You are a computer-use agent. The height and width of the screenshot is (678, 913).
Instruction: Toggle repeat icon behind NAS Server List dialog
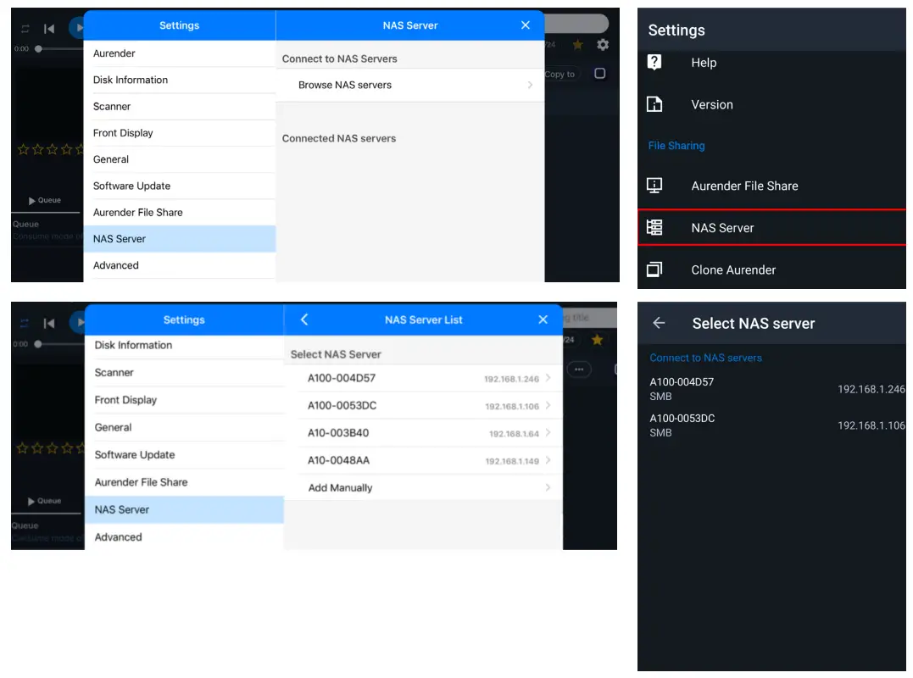click(25, 323)
